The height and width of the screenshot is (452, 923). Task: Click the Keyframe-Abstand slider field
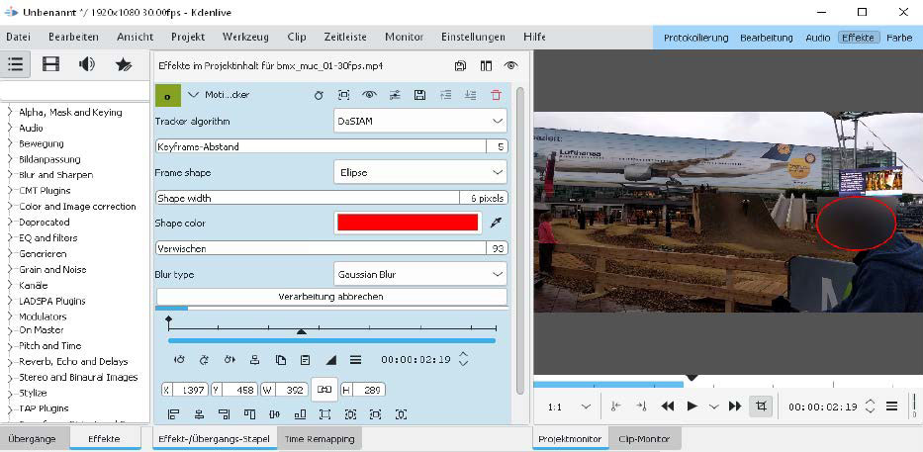[331, 146]
